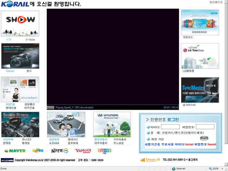Viewport: 228px width, 171px height.
Task: Open the NAVER portal logo
Action: pyautogui.click(x=15, y=151)
